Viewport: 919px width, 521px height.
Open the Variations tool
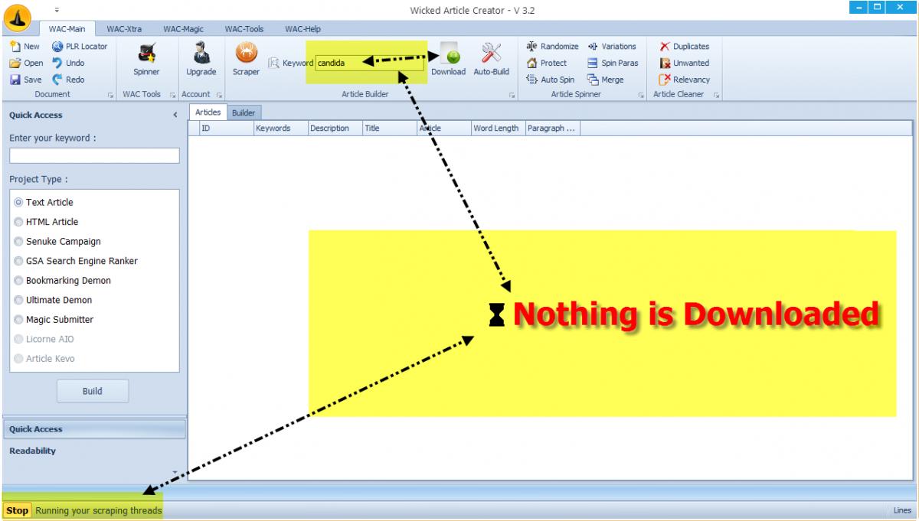(612, 47)
